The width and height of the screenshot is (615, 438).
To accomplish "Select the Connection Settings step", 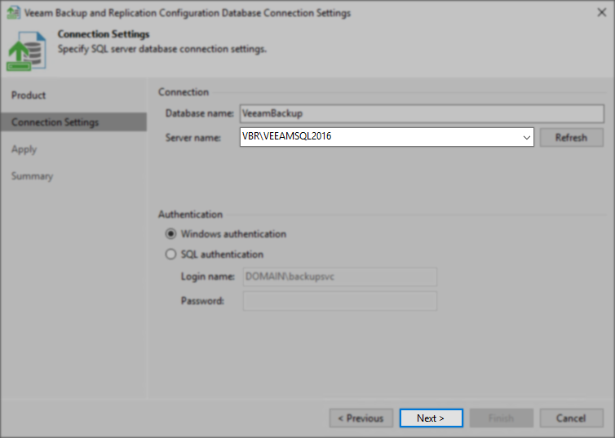I will tap(73, 122).
